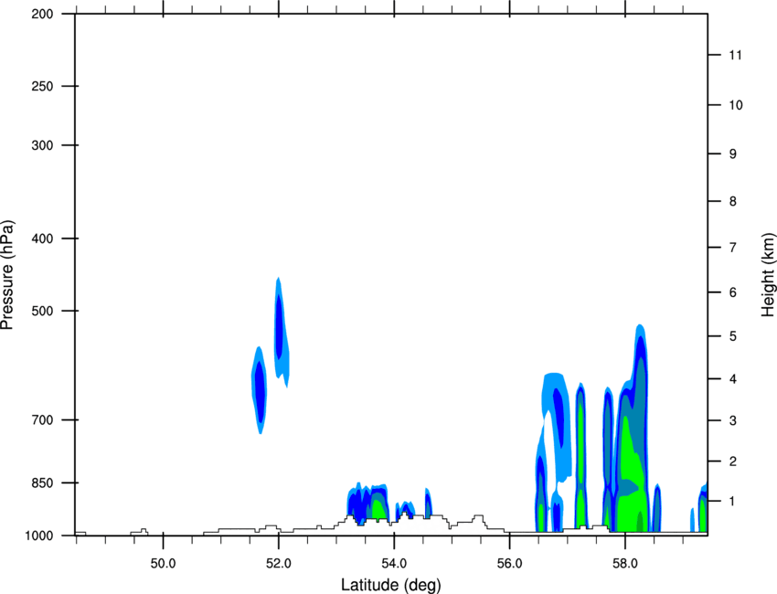Click the terrain bump near 55.5 latitude
The image size is (777, 594).
click(x=478, y=521)
